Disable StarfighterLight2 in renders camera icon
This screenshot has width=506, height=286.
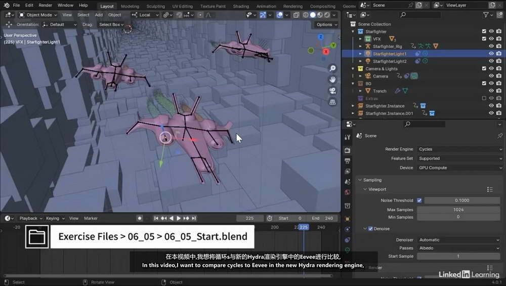499,61
